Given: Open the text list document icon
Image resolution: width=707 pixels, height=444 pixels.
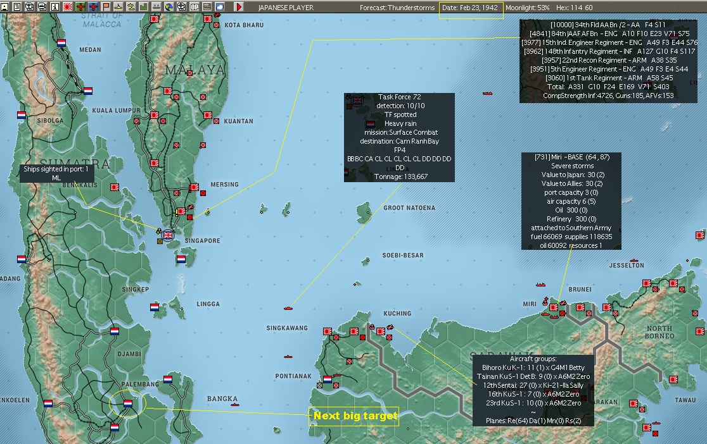Looking at the screenshot, I should click(x=16, y=7).
